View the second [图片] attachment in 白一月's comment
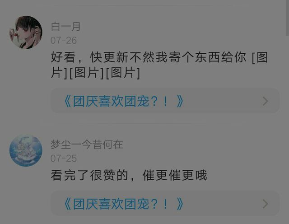Viewport: 289px width, 224px height. tap(86, 73)
